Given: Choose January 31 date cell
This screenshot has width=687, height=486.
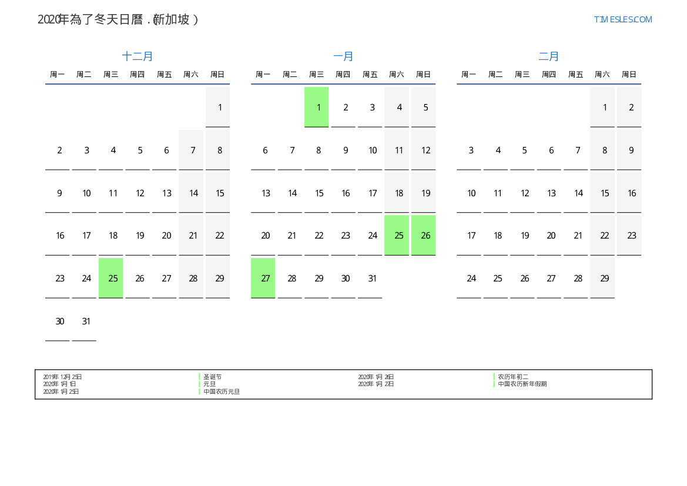Looking at the screenshot, I should tap(370, 278).
